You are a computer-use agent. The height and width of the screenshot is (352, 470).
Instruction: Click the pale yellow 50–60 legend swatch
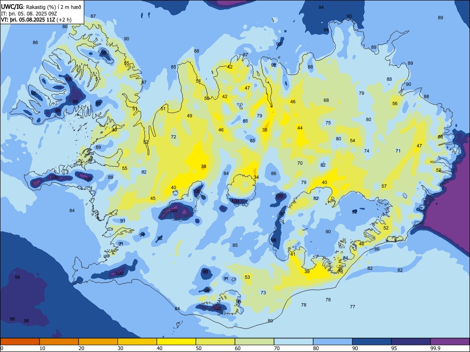pos(215,342)
